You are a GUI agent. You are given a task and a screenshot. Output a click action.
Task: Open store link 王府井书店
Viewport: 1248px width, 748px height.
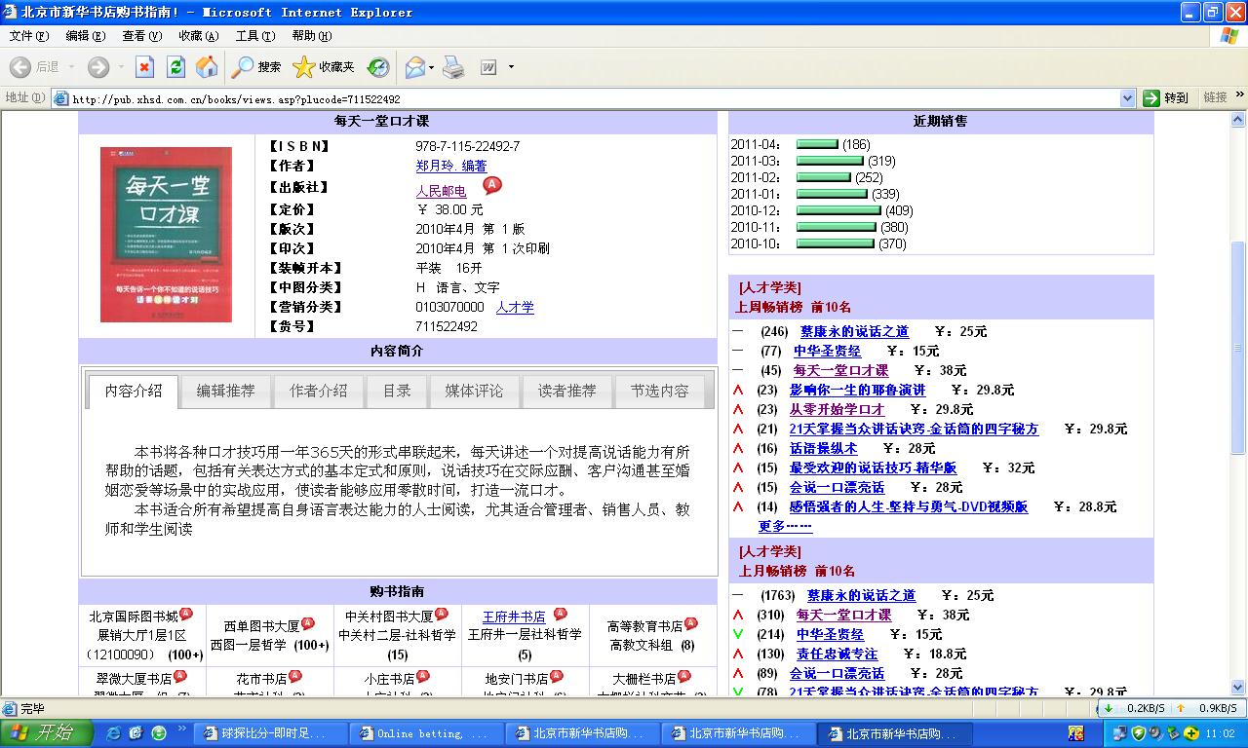[514, 617]
